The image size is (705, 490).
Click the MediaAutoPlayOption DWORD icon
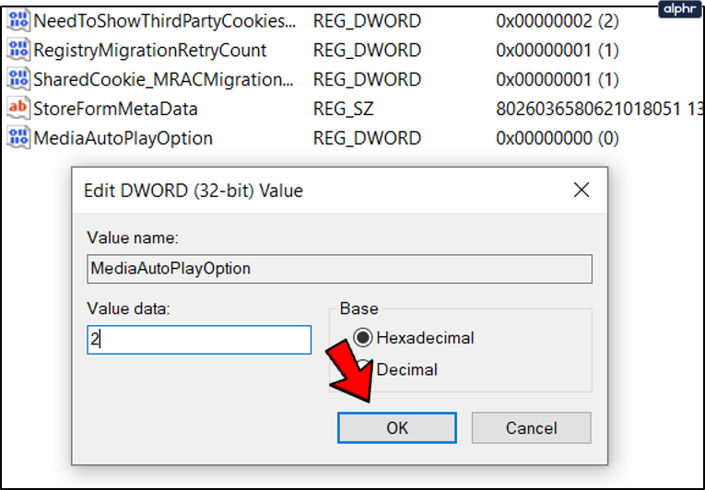pyautogui.click(x=18, y=138)
